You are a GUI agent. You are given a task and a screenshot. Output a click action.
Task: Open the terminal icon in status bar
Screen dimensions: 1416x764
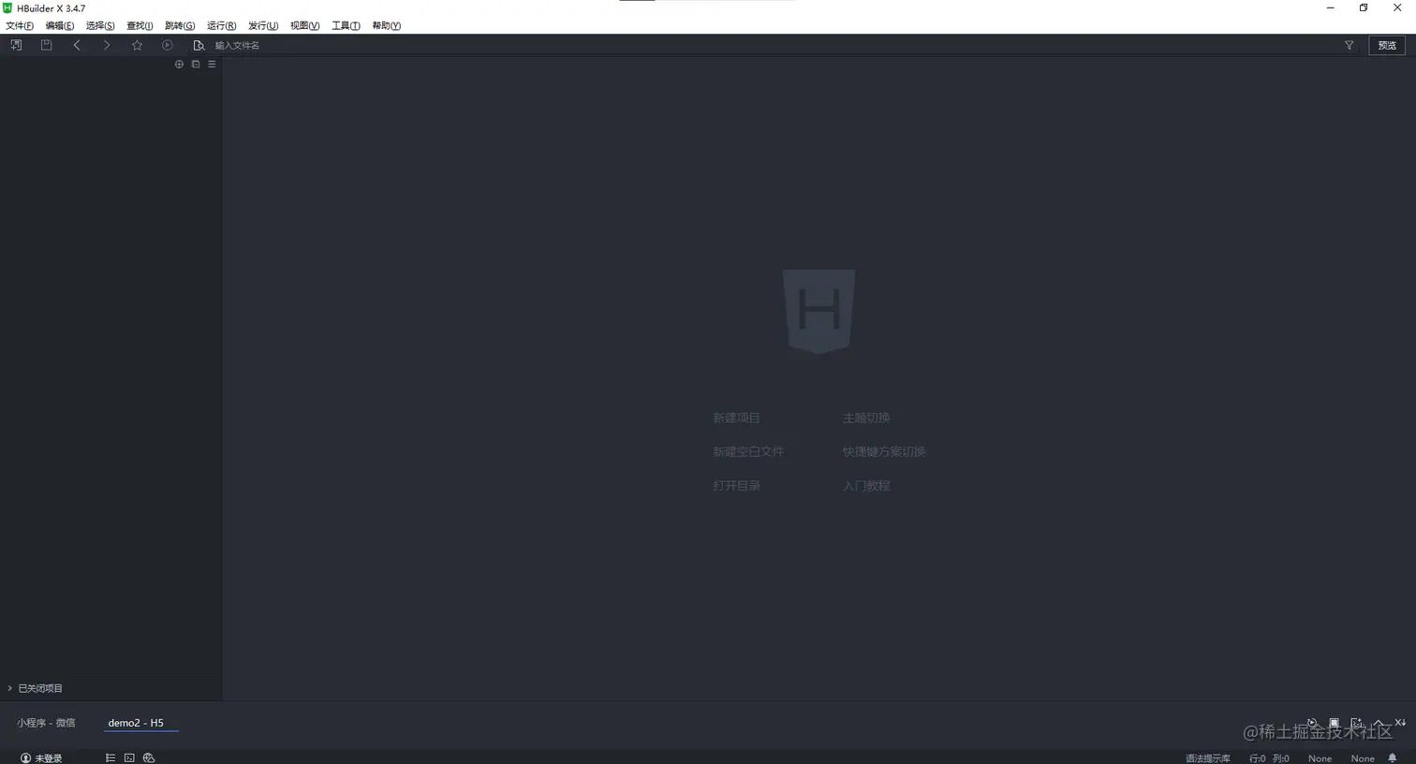tap(129, 758)
